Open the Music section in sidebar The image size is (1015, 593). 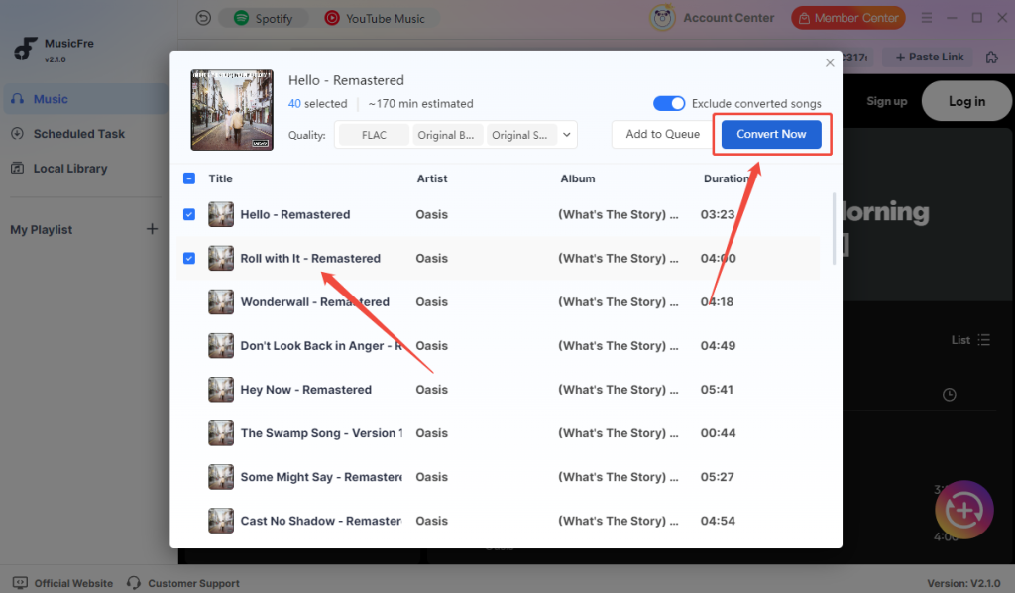pos(85,99)
